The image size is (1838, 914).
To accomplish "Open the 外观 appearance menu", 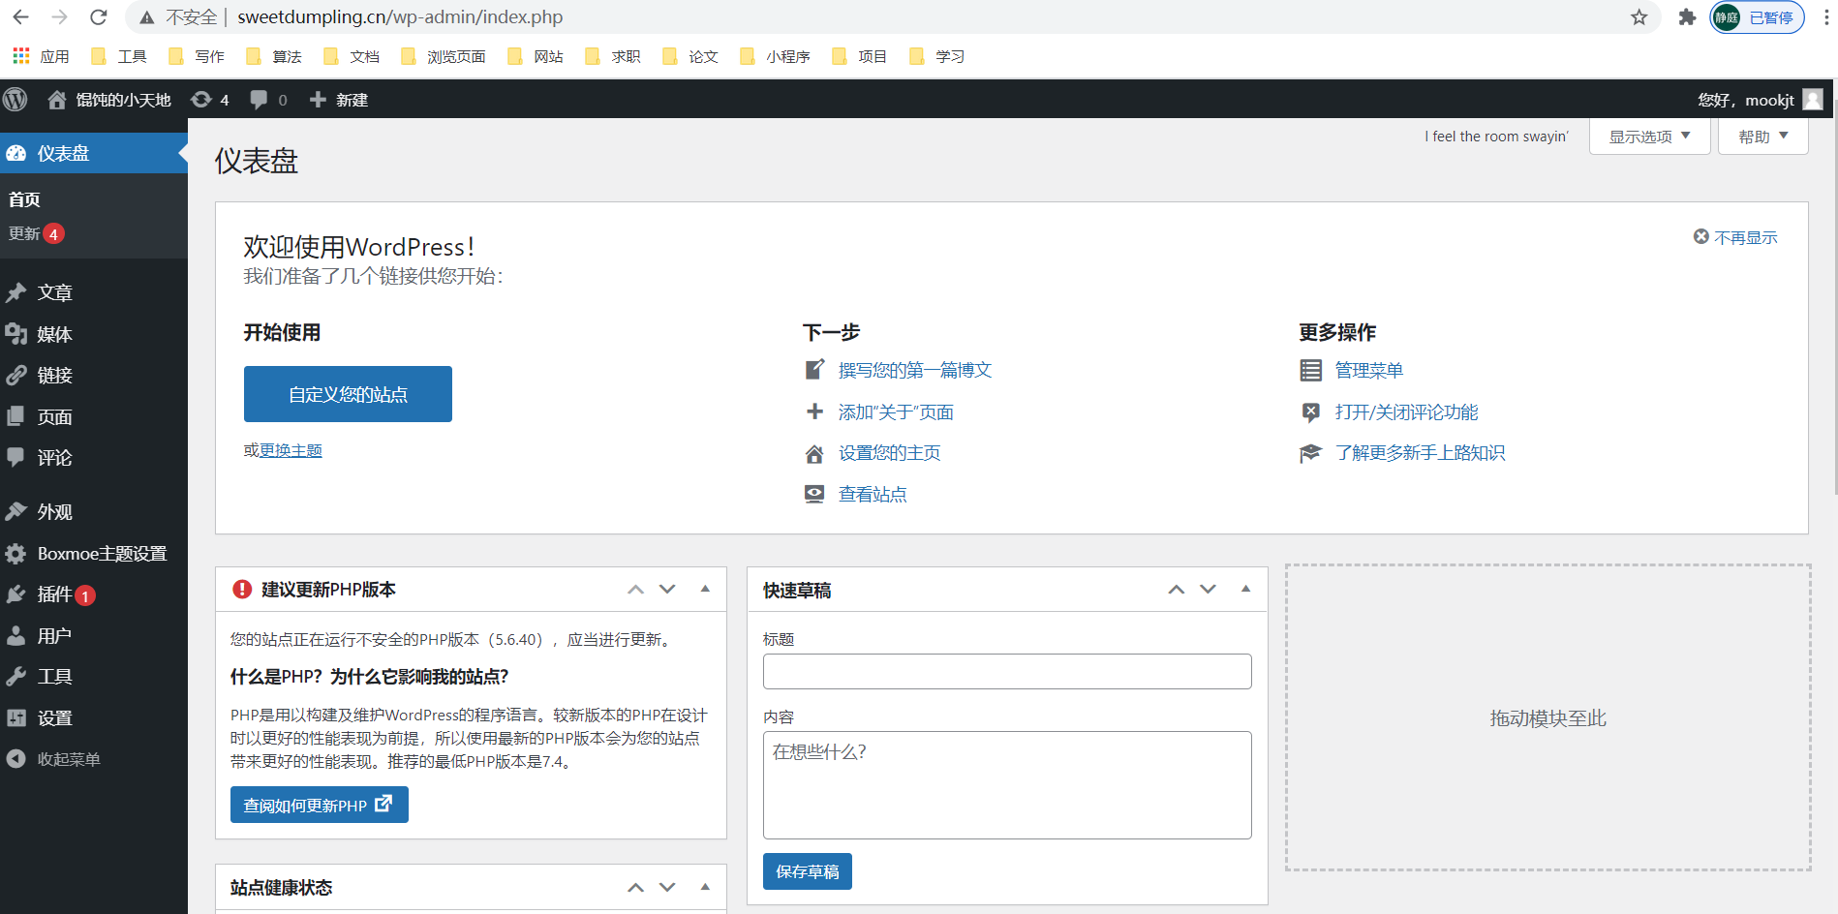I will pyautogui.click(x=94, y=511).
